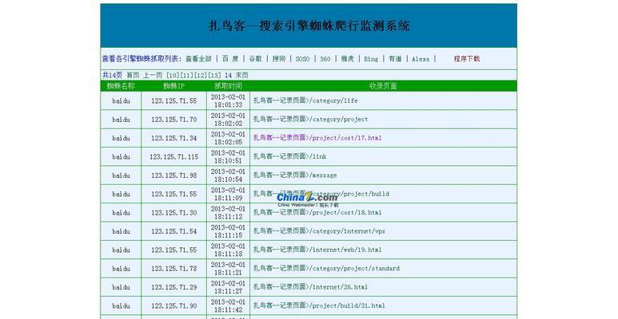The height and width of the screenshot is (319, 618).
Task: Select timestamp 2013-02-01 18:11:42
Action: pos(228,305)
